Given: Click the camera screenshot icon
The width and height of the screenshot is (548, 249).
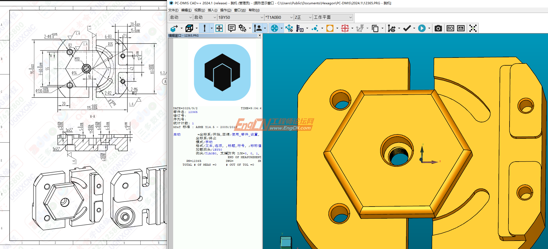Looking at the screenshot, I should click(x=438, y=28).
